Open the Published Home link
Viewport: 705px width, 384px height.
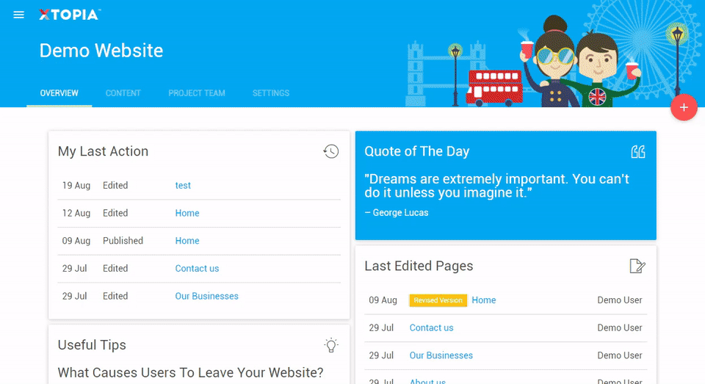tap(187, 241)
